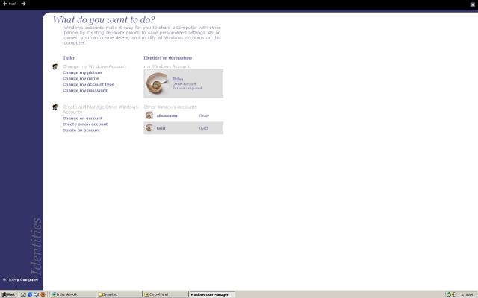Switch to Symantec taskbar window

pyautogui.click(x=119, y=294)
